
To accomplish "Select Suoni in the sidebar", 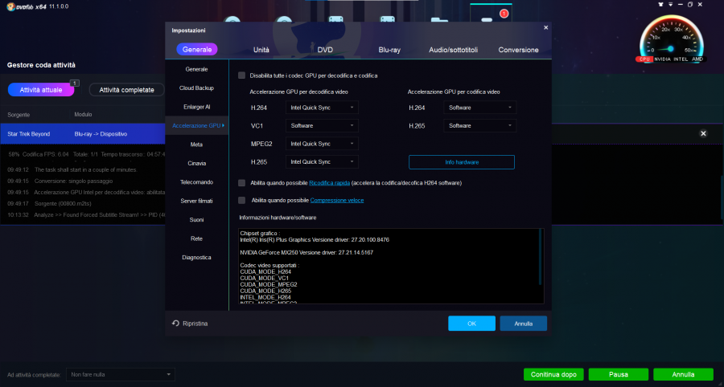I will coord(197,220).
